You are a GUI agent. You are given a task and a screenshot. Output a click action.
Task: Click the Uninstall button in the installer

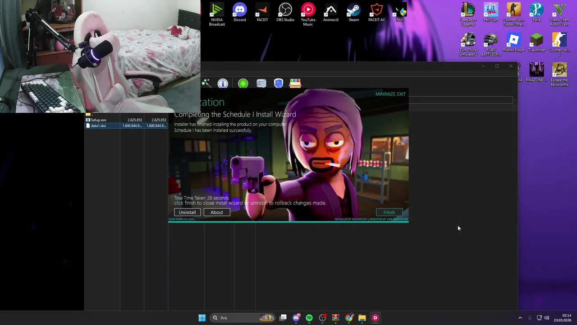[187, 212]
